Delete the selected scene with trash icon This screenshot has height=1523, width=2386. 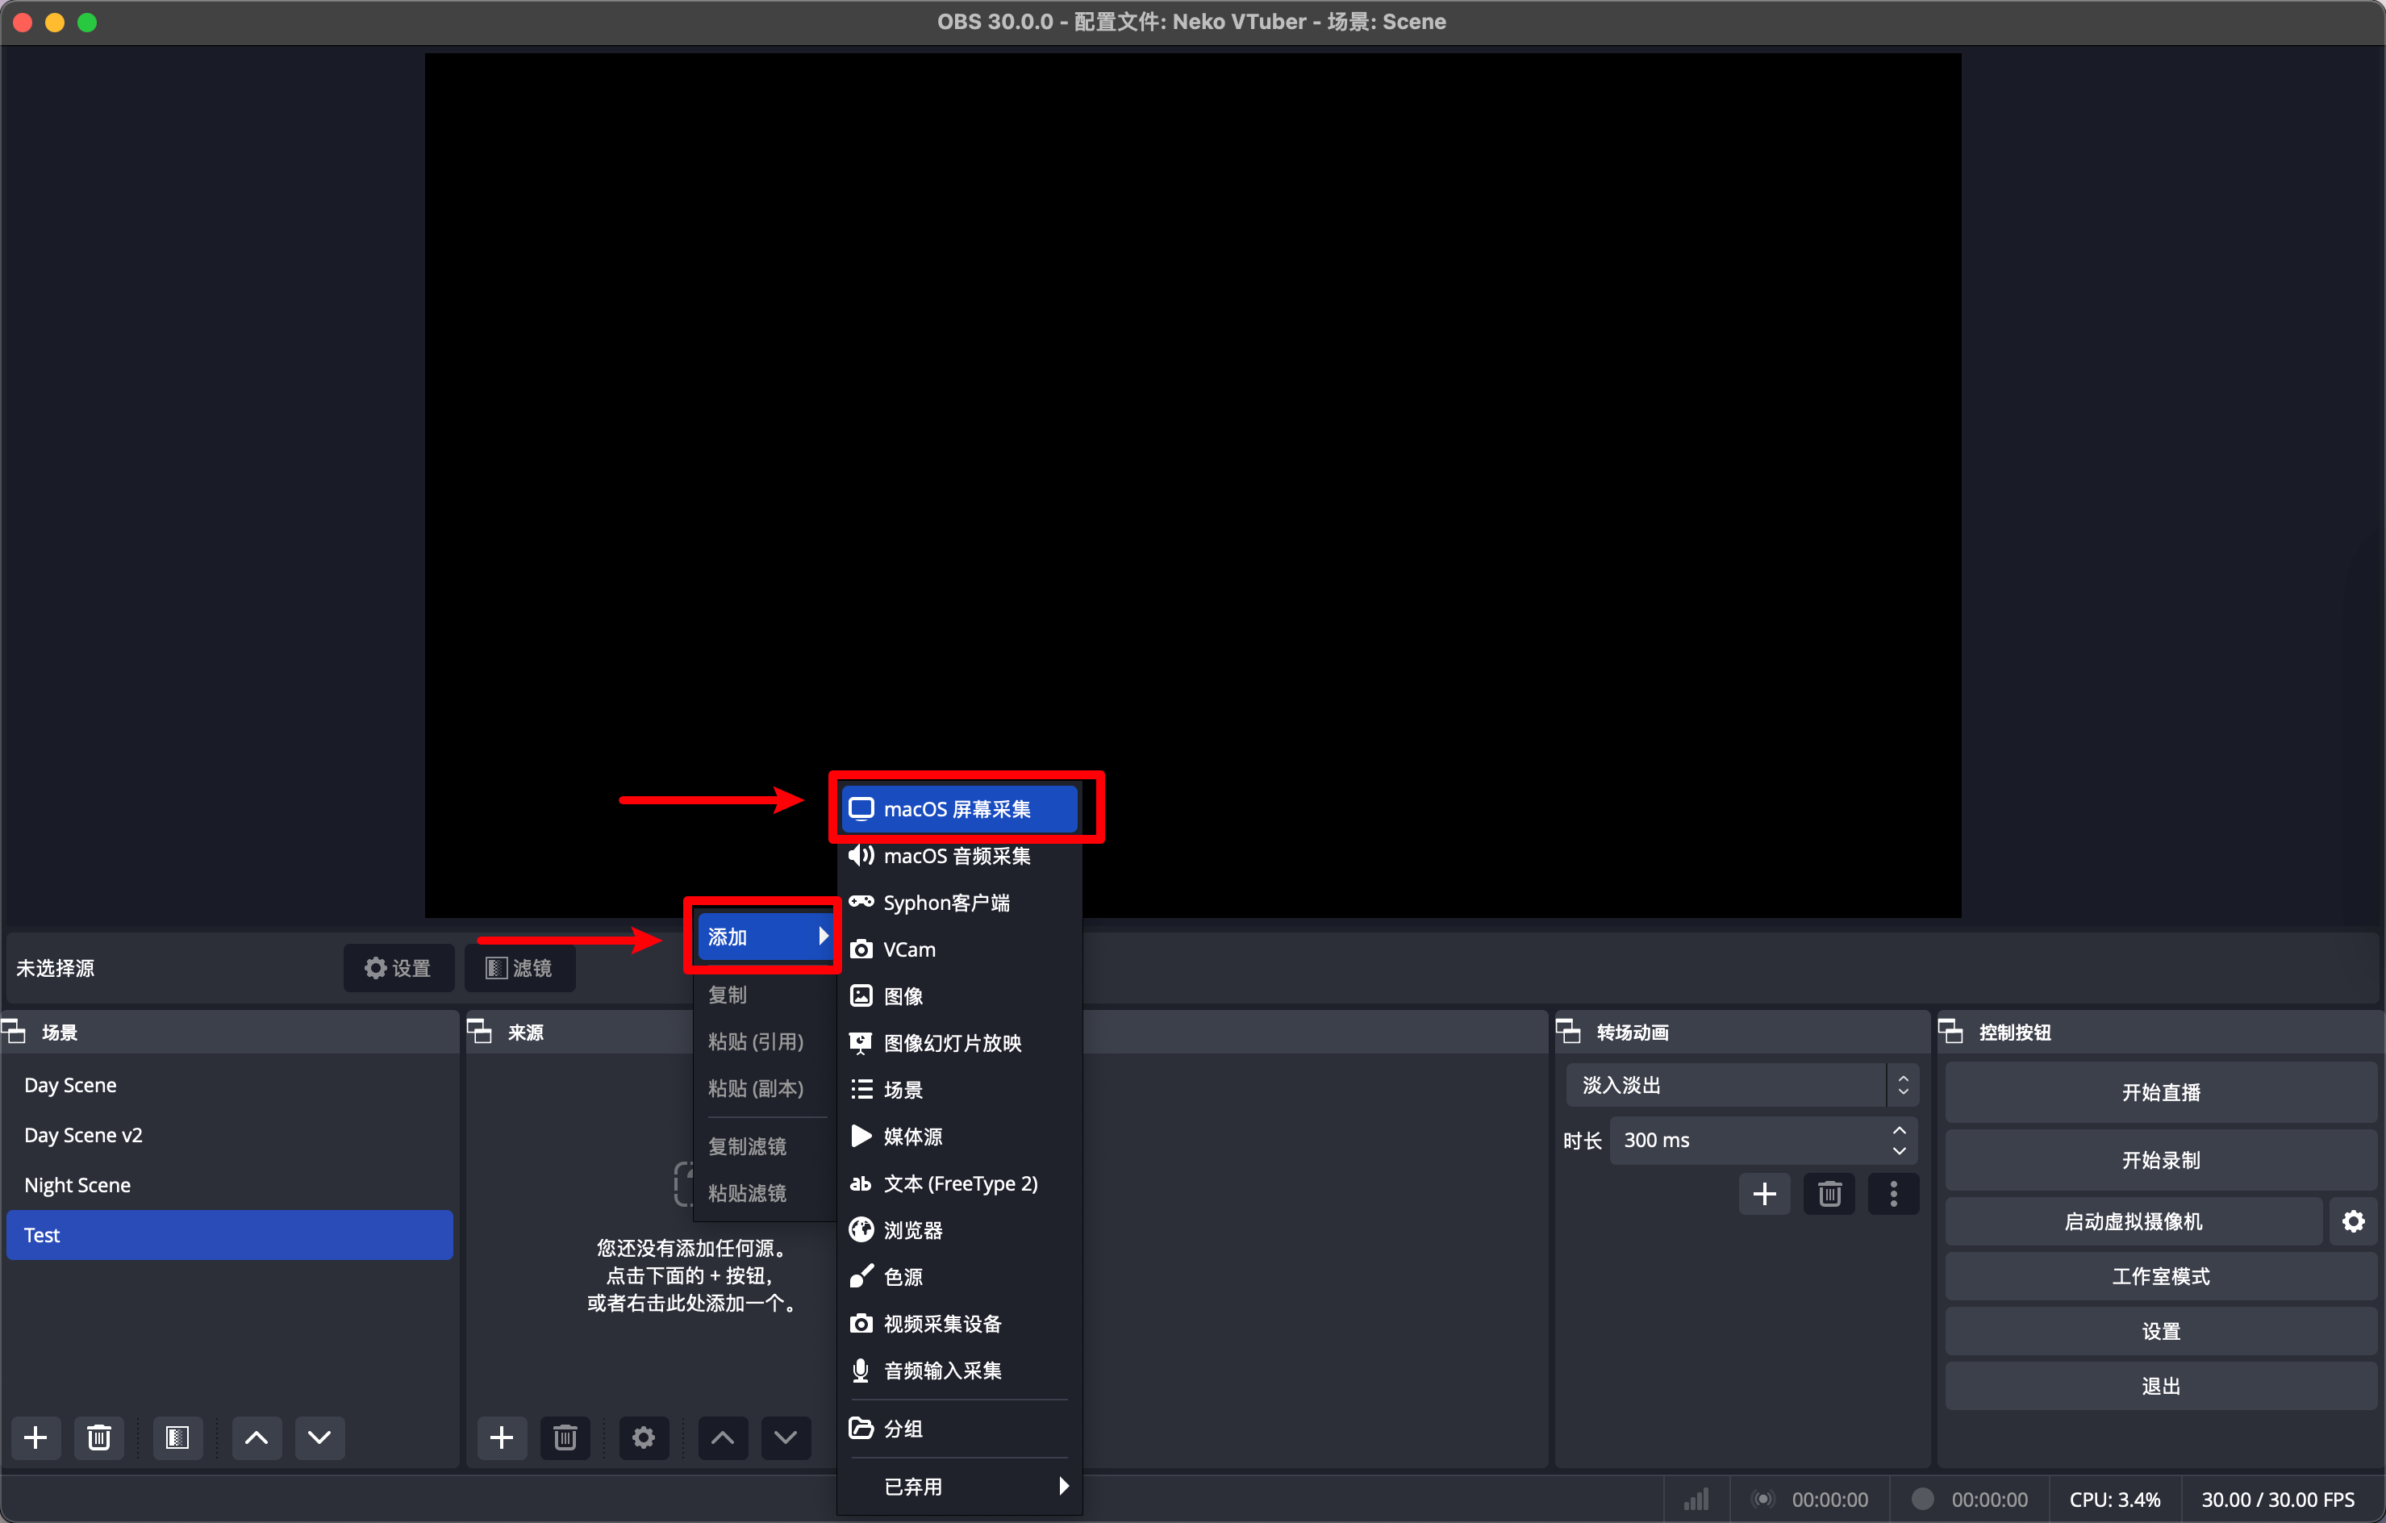tap(98, 1437)
